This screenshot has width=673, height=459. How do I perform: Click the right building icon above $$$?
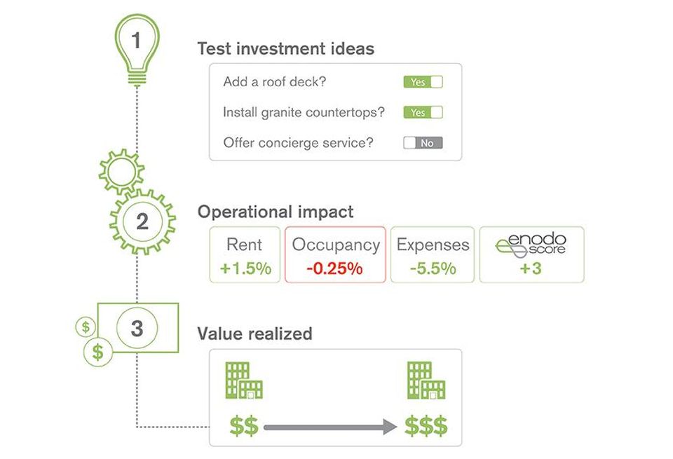(426, 381)
